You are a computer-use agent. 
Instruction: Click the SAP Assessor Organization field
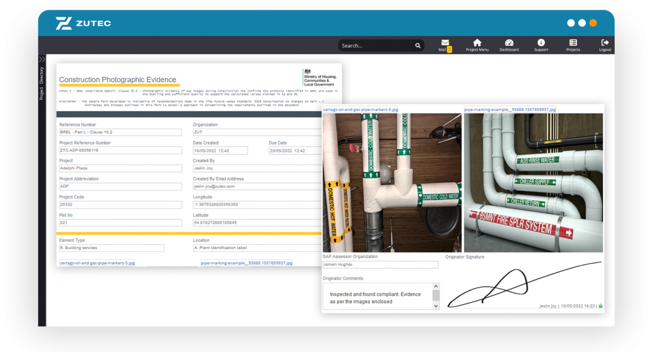tap(380, 265)
